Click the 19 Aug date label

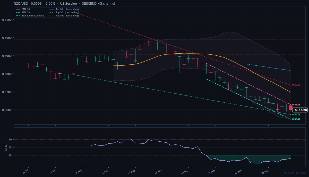(132, 172)
